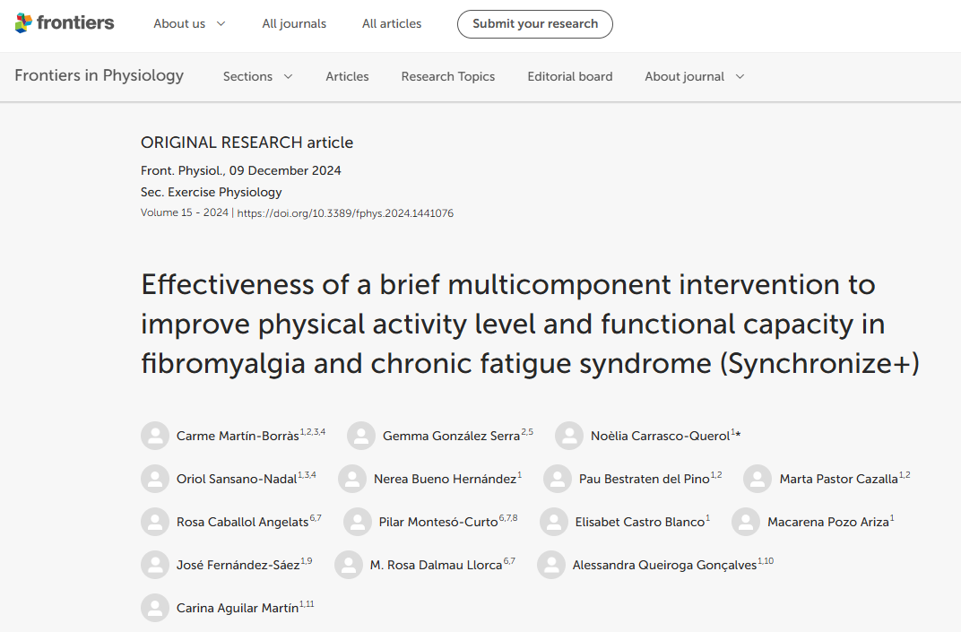Click the Volume 15 - 2024 text

pos(185,212)
